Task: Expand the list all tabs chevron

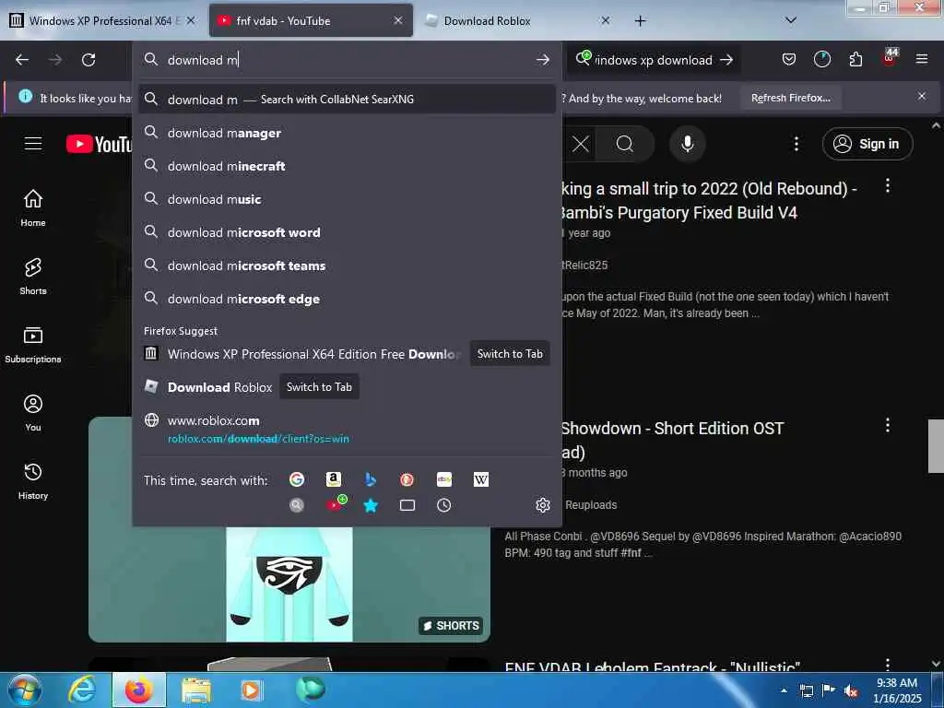Action: click(x=790, y=20)
